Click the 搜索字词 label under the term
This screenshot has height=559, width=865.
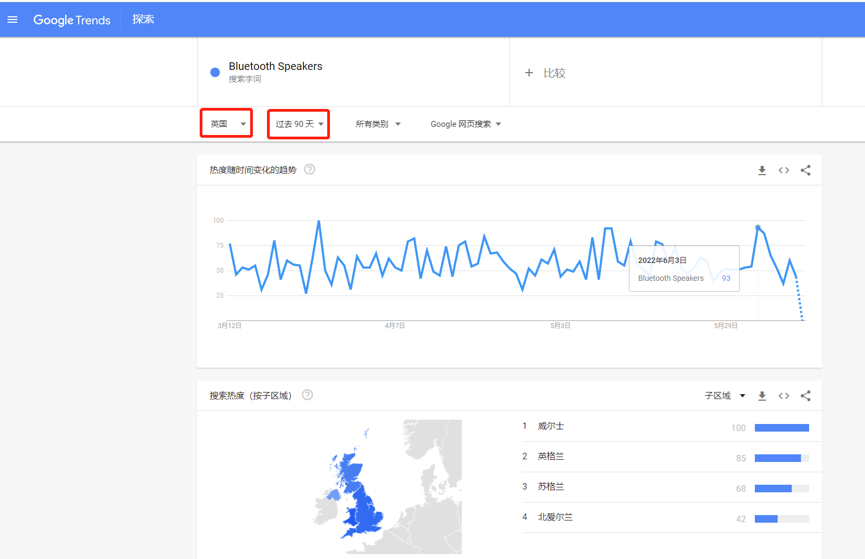pos(245,79)
